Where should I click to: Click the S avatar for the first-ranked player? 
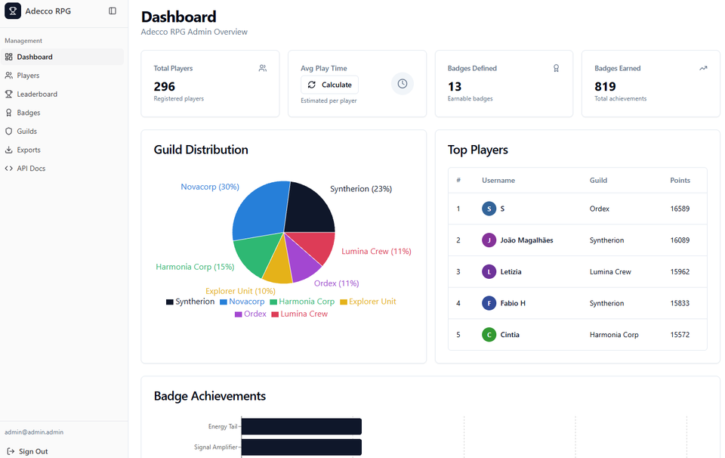click(x=489, y=209)
